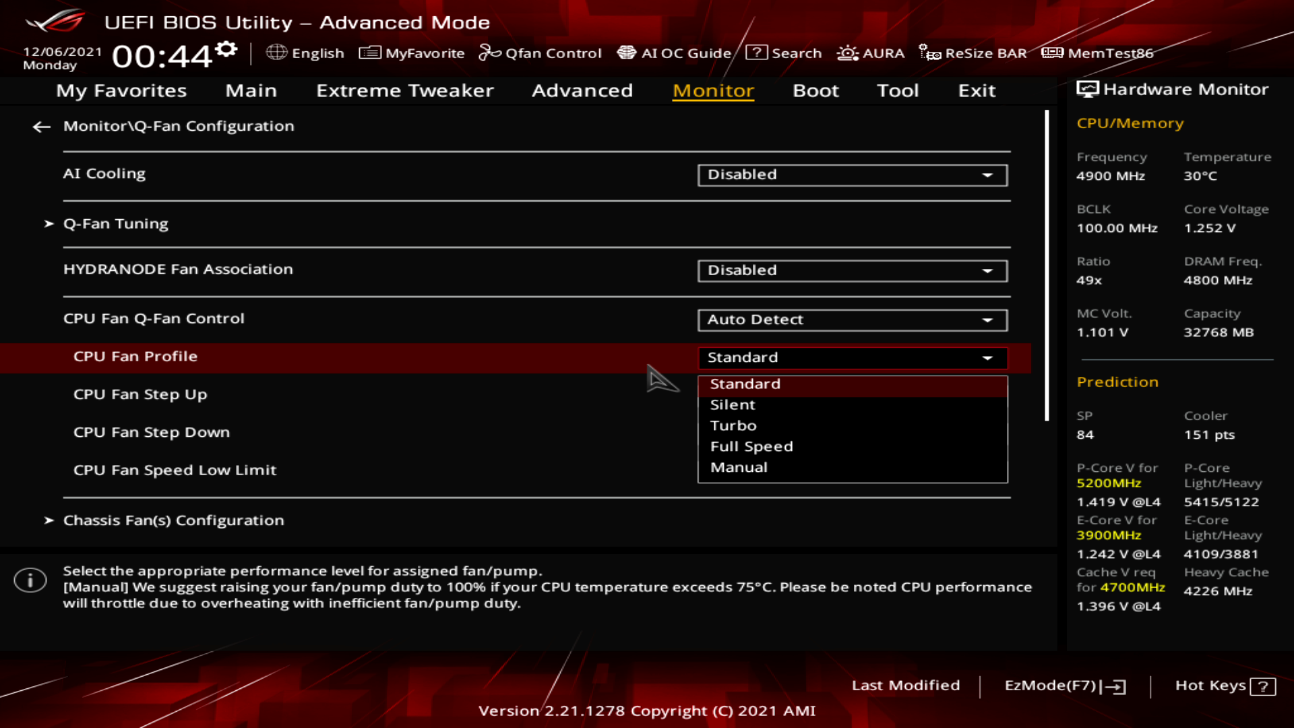Select Silent from the fan profile list
The image size is (1294, 728).
point(733,405)
